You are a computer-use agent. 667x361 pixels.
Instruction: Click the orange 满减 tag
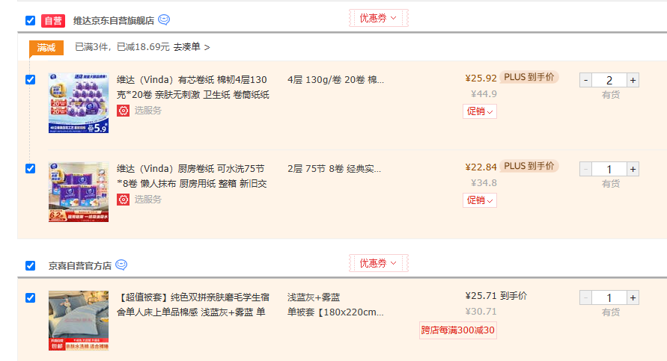tap(46, 48)
